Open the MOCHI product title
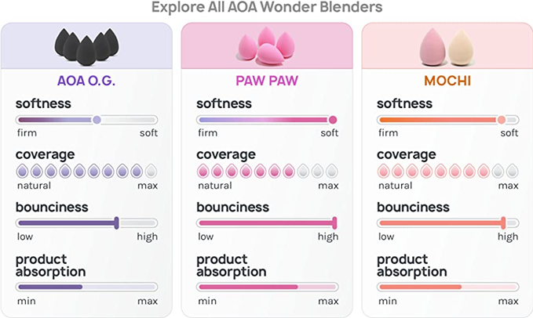Image resolution: width=533 pixels, height=318 pixels. (447, 81)
